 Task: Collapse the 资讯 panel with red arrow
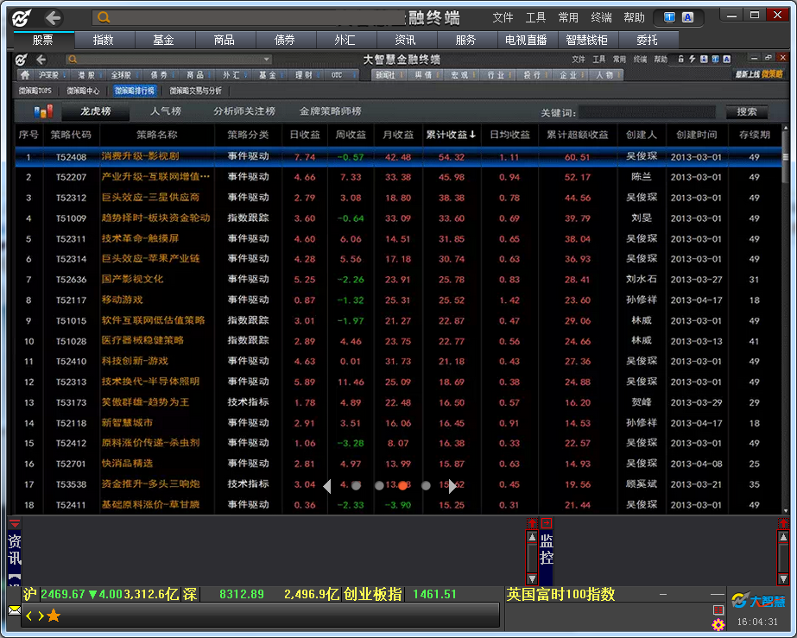click(15, 523)
